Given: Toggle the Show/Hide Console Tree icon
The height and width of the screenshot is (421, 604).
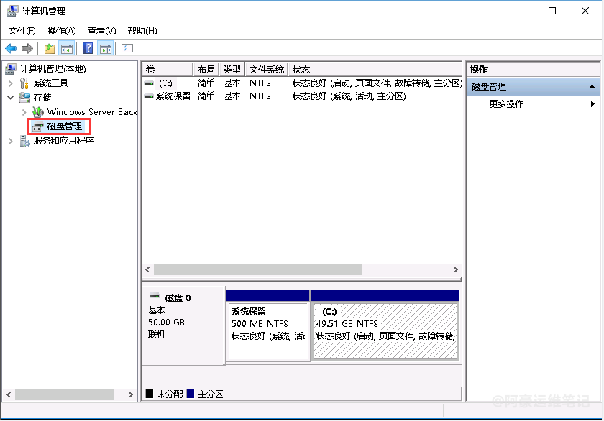Looking at the screenshot, I should coord(67,48).
